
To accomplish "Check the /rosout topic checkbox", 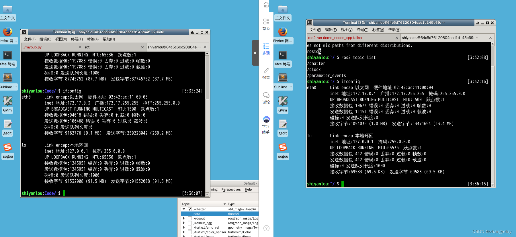I will 190,218.
